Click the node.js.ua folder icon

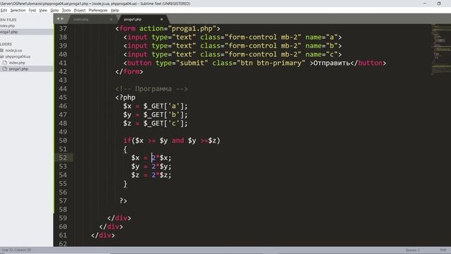(1, 50)
